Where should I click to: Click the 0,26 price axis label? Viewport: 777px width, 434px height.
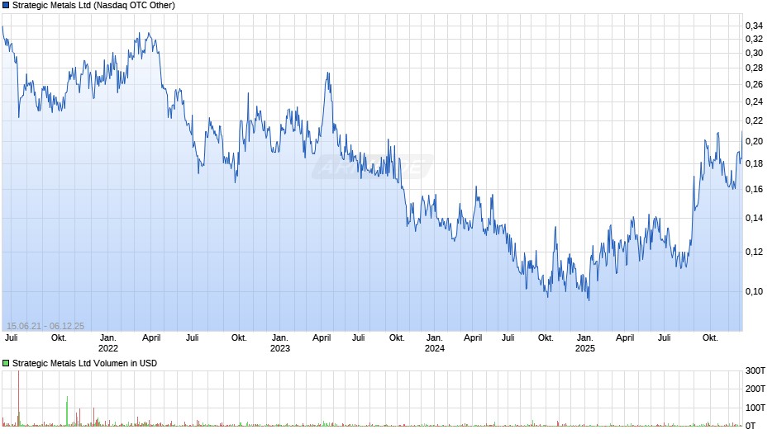coord(754,85)
